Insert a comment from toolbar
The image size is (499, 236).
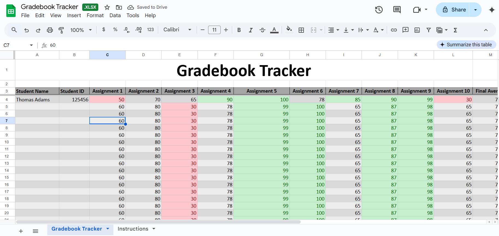pos(406,30)
